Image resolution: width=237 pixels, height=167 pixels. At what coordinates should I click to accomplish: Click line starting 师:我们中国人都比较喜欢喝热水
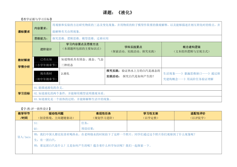coord(115,134)
